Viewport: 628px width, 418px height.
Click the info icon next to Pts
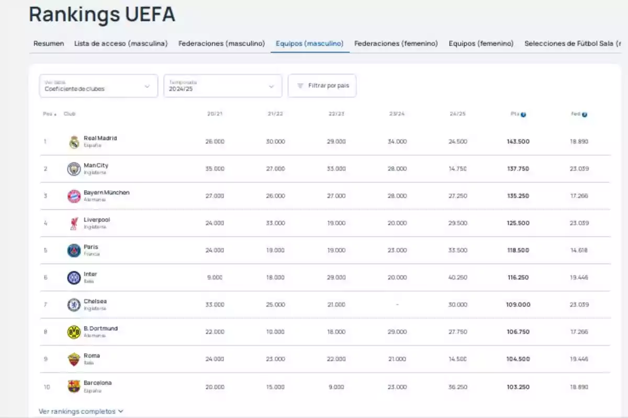(523, 114)
